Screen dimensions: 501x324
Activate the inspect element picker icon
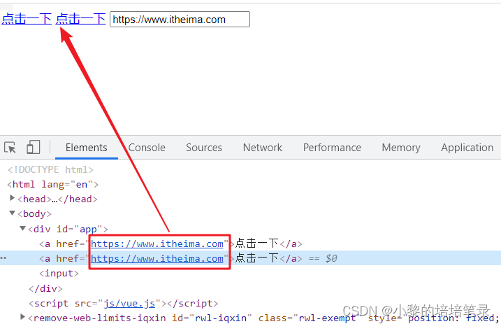pyautogui.click(x=10, y=148)
